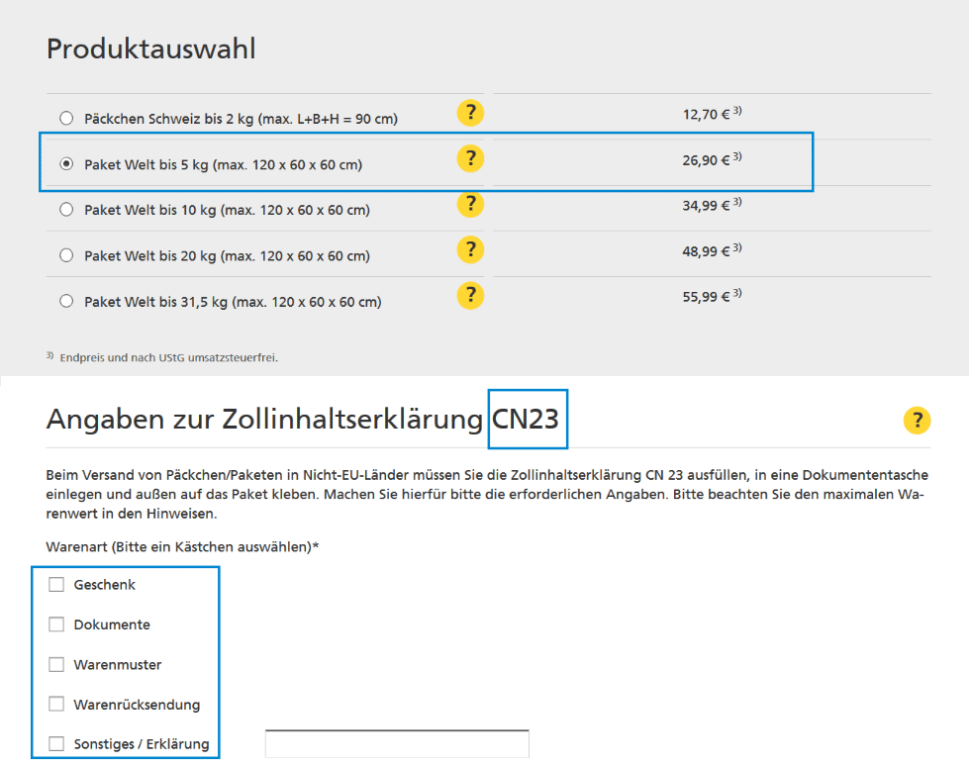Screen dimensions: 970x767
Task: Mark the Warenrücksendung checkbox
Action: point(56,705)
